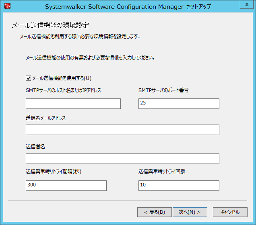Select the retry count field showing 10
The height and width of the screenshot is (225, 256).
click(179, 185)
